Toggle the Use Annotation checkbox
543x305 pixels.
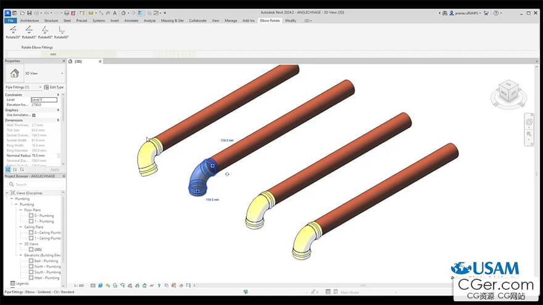click(x=34, y=115)
